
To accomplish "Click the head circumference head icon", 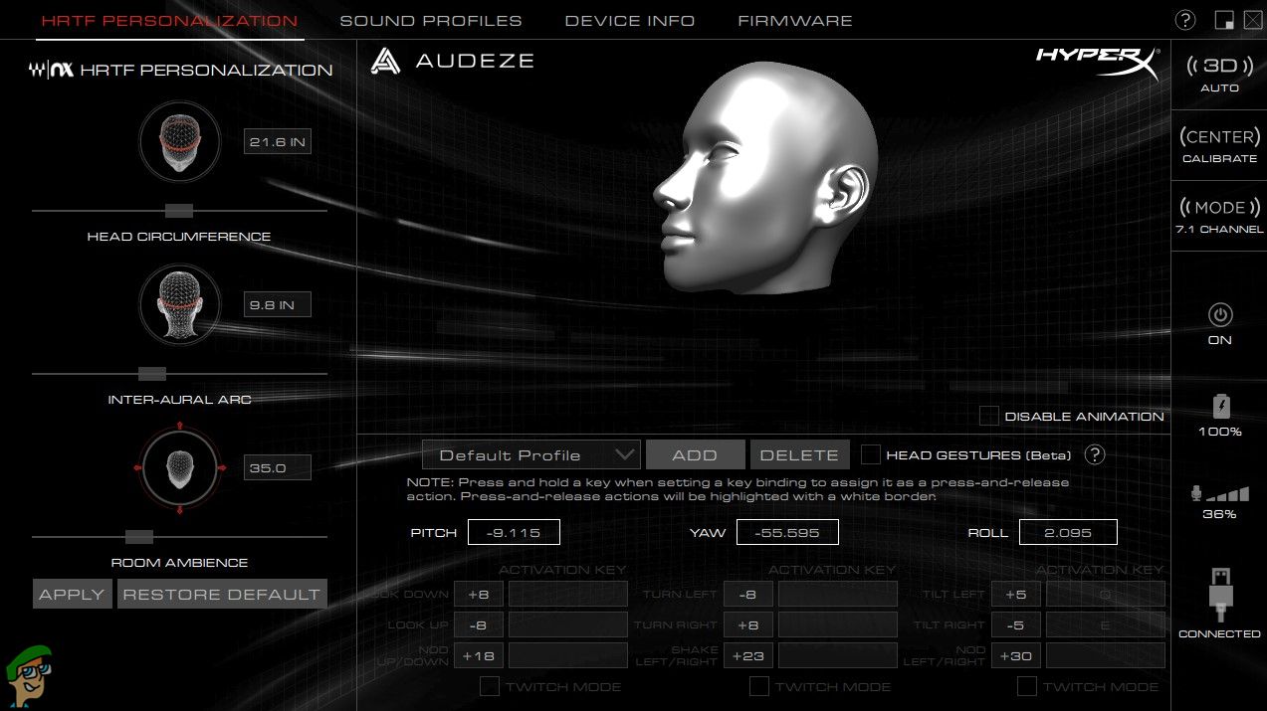I will point(180,141).
